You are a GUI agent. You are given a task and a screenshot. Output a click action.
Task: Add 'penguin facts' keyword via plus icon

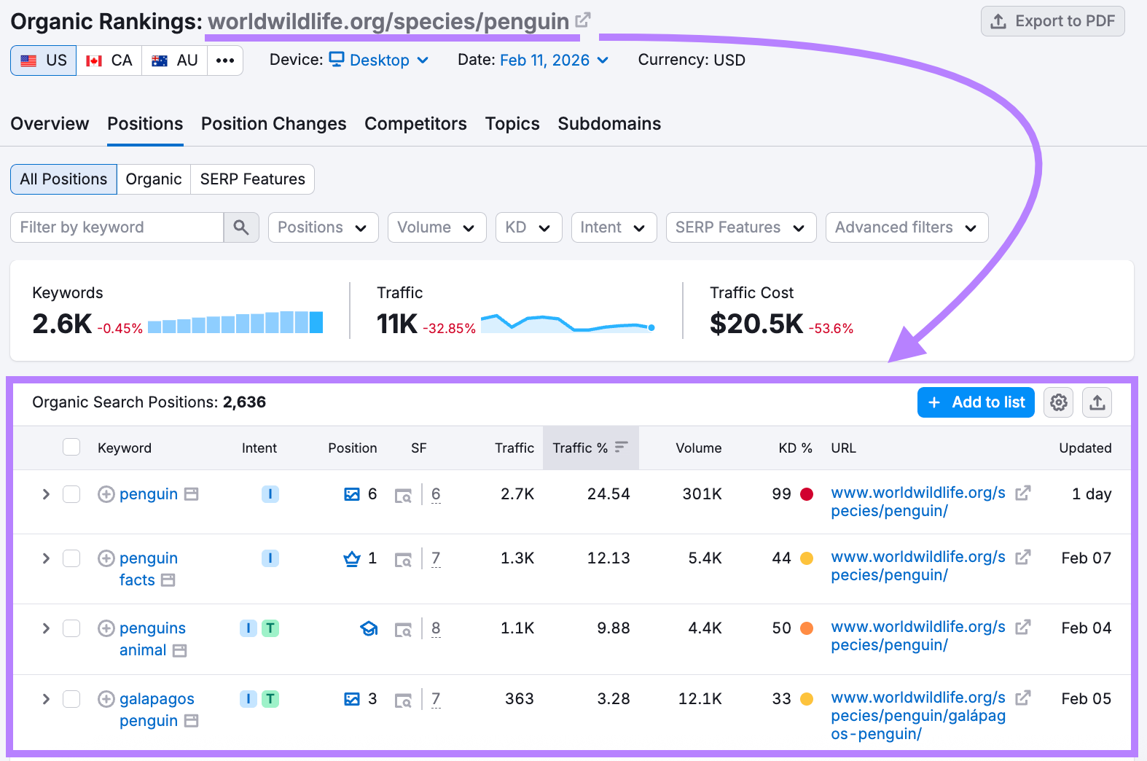point(106,558)
